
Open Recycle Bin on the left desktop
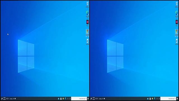tap(88, 4)
